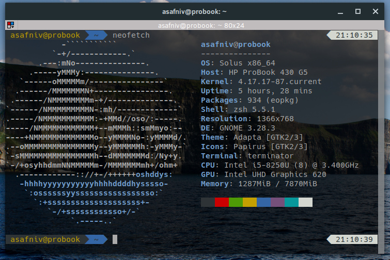Image resolution: width=390 pixels, height=260 pixels.
Task: Click the OS: Solus x86_64 line
Action: (238, 63)
